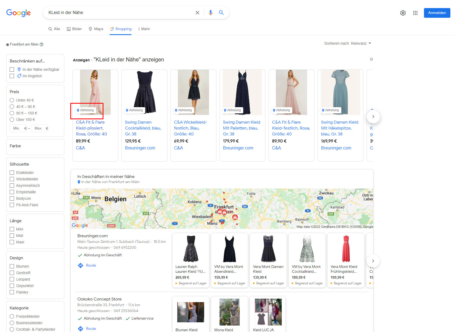Image resolution: width=459 pixels, height=332 pixels.
Task: Click into Min. price field
Action: click(18, 128)
